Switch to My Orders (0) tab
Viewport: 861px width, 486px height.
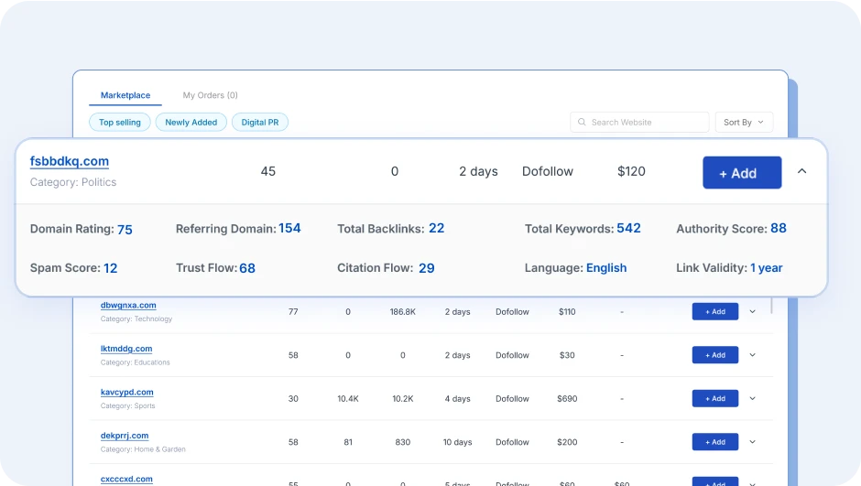211,95
